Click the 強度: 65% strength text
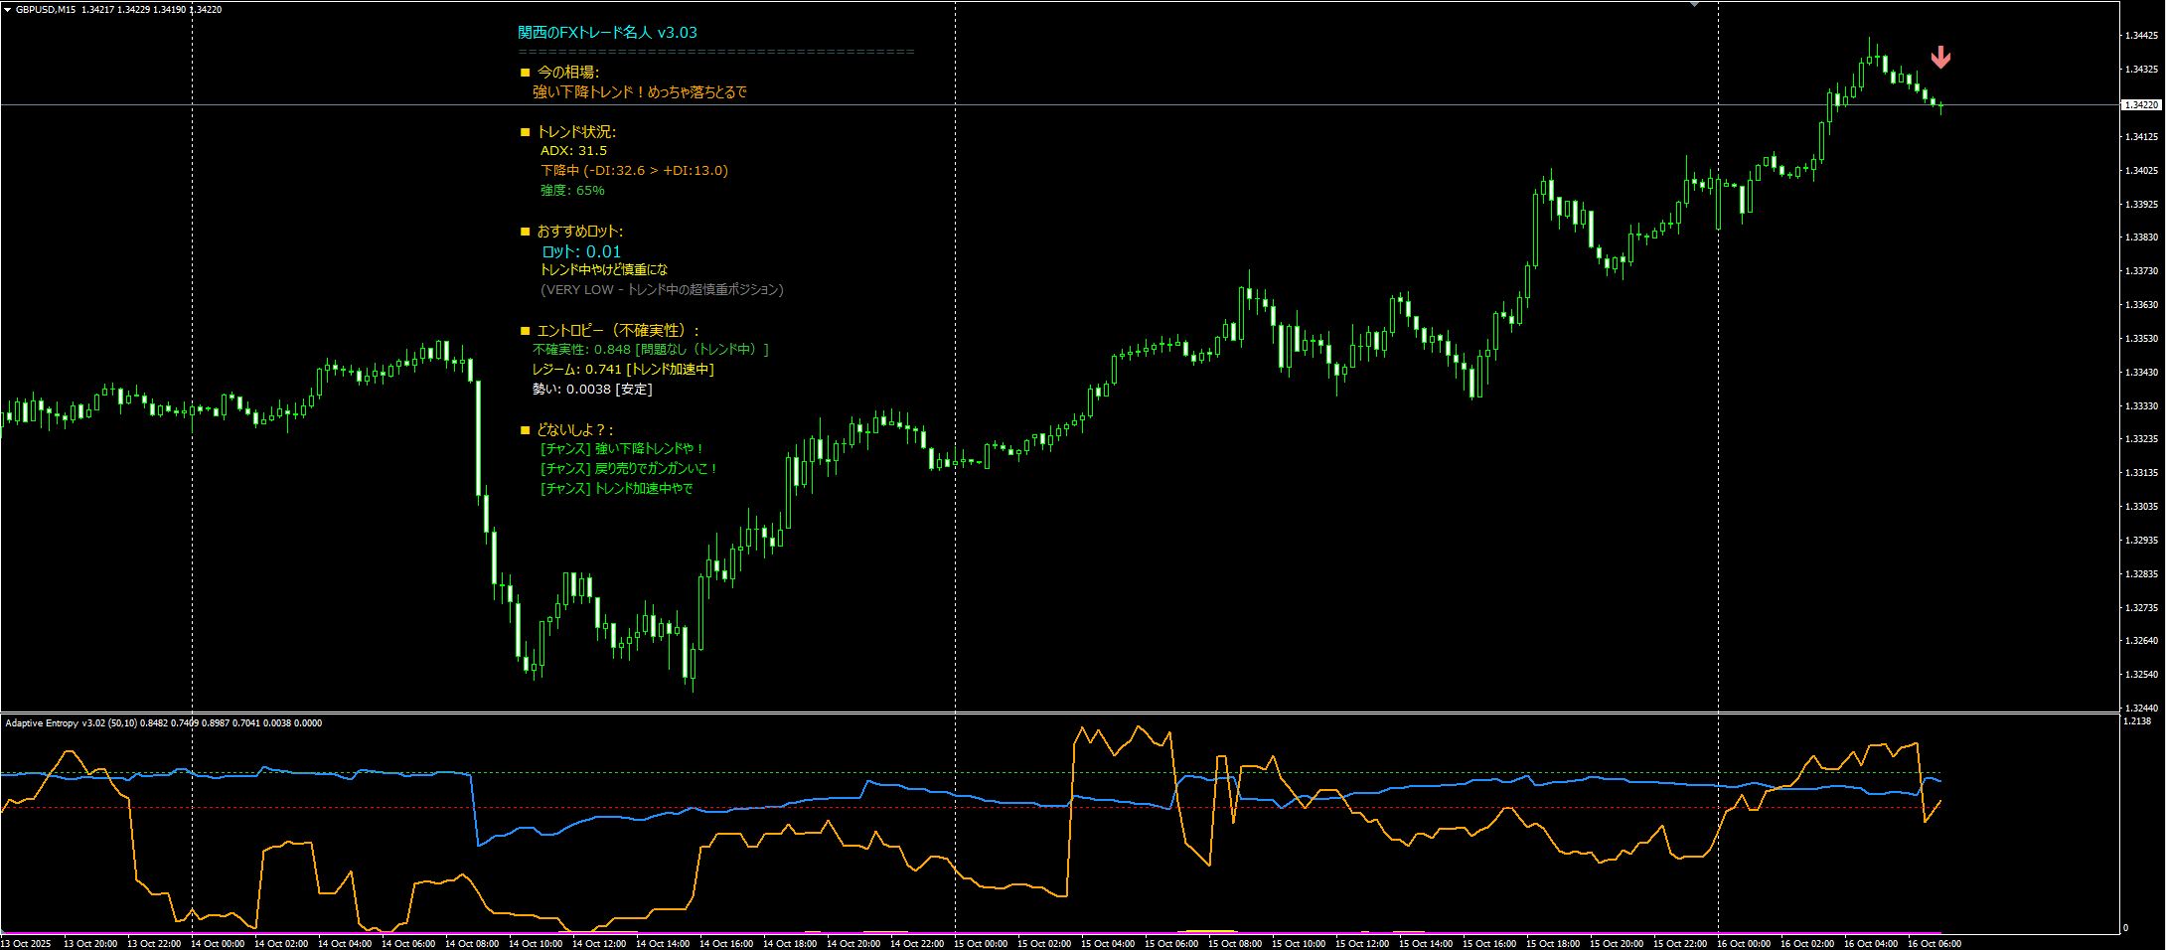This screenshot has height=950, width=2166. 572,191
